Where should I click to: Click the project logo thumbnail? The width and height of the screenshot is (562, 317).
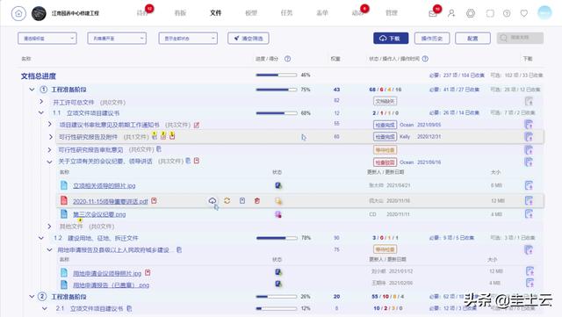pos(39,14)
